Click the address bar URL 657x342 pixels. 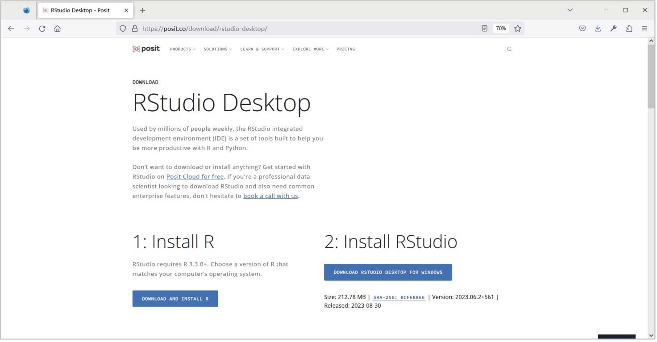pyautogui.click(x=205, y=29)
